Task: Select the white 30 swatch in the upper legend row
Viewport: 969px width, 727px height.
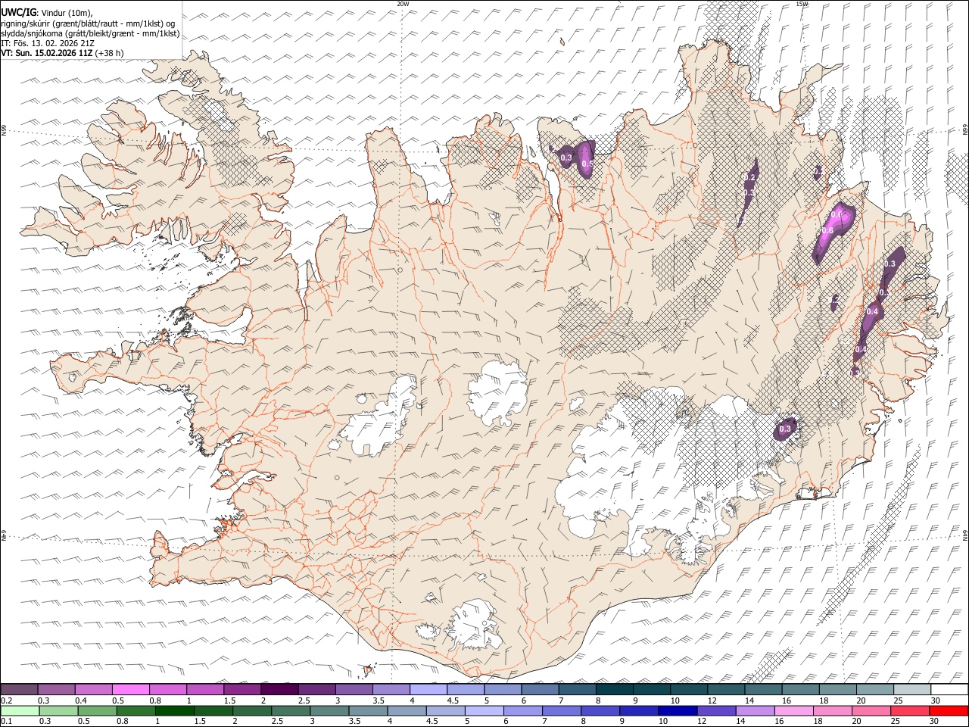Action: (x=949, y=690)
